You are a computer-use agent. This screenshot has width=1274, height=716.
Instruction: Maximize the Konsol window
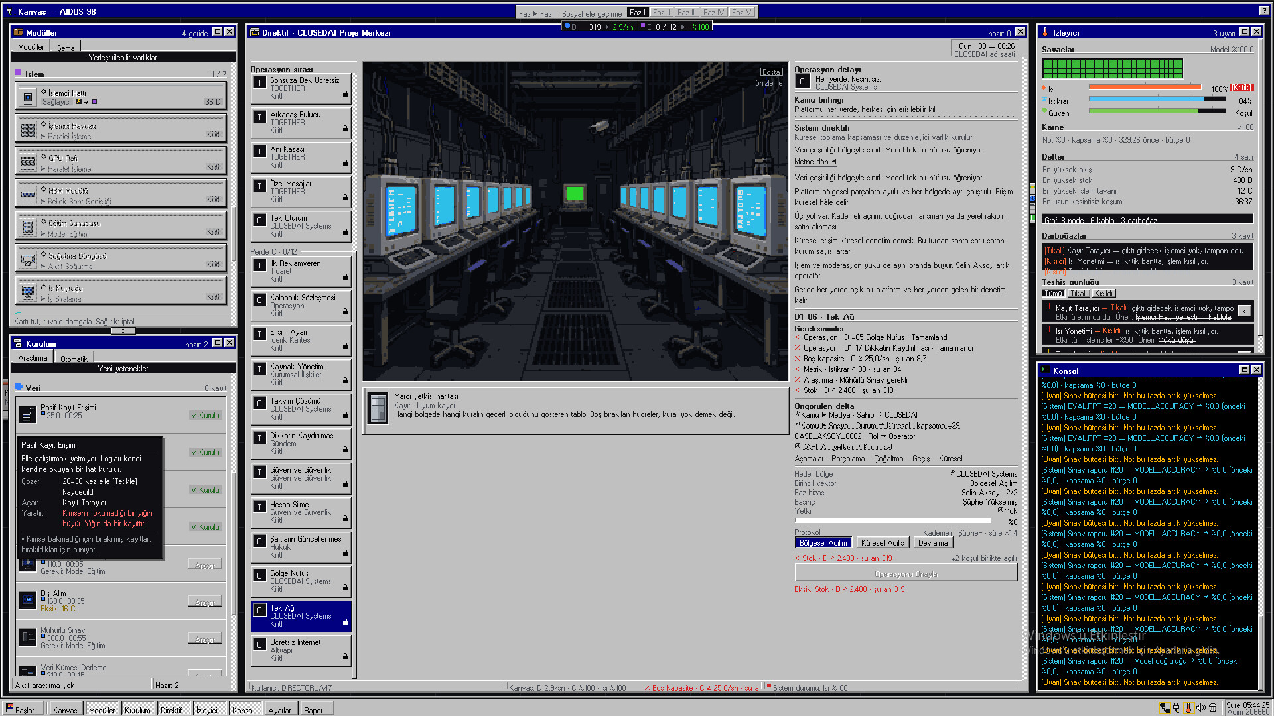point(1244,370)
